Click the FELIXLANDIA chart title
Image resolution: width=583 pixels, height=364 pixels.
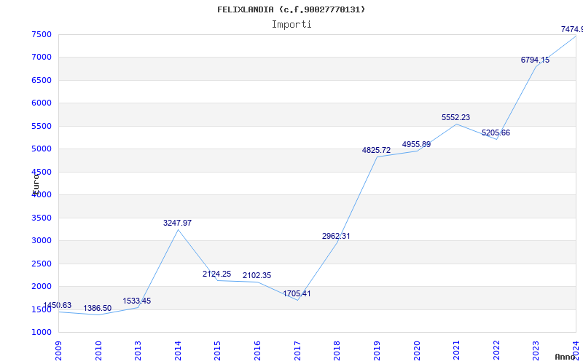click(x=291, y=9)
